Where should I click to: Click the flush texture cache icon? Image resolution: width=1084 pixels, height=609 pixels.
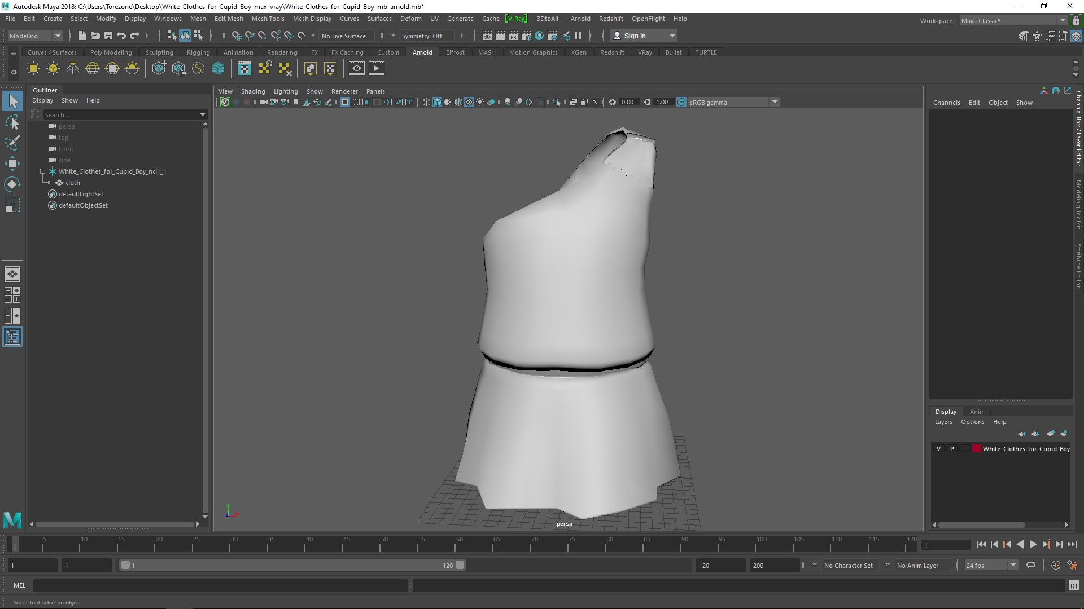[x=285, y=69]
